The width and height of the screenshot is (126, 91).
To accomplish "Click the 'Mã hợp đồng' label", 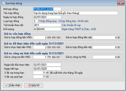I will [x=11, y=9].
